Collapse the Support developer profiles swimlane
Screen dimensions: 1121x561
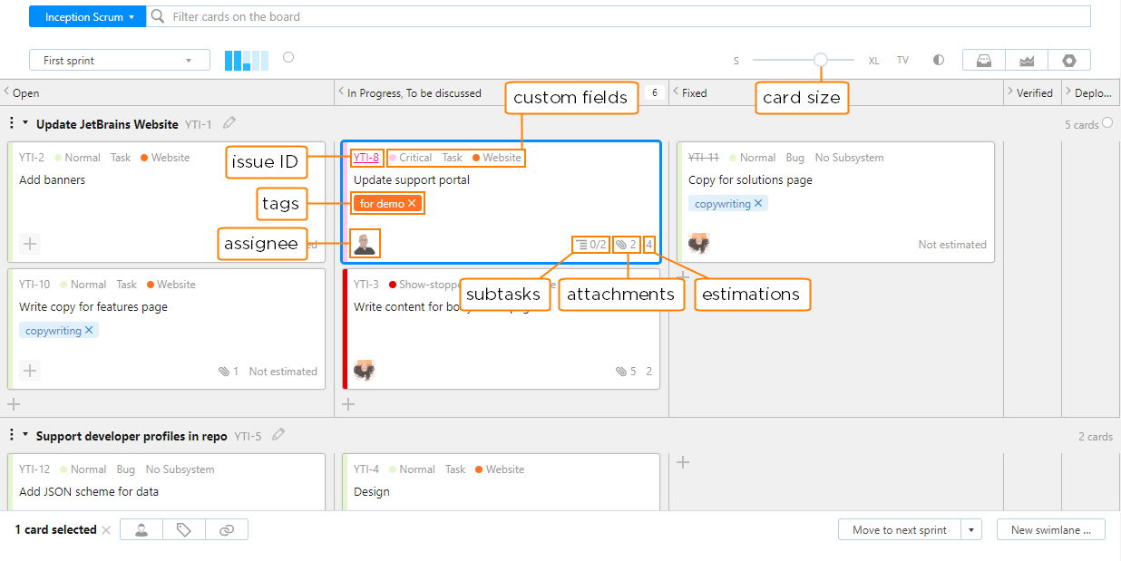click(25, 436)
